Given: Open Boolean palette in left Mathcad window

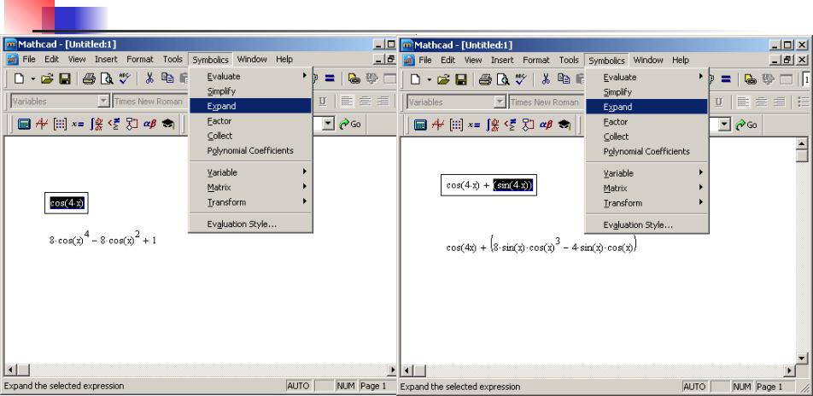Looking at the screenshot, I should [114, 125].
